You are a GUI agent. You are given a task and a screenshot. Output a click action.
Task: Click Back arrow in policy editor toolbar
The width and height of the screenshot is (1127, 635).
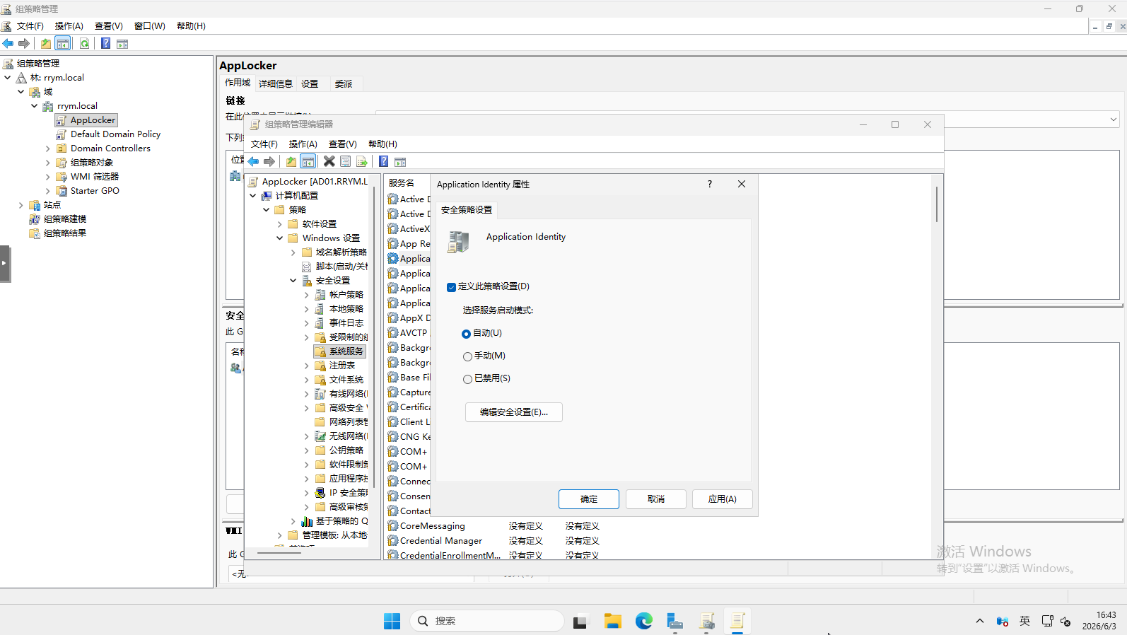coord(253,162)
